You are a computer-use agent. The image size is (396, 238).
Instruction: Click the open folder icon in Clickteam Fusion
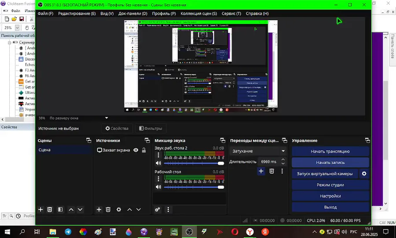[x=14, y=19]
